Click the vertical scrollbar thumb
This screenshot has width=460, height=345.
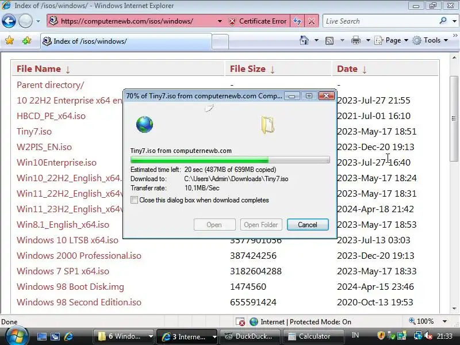[x=454, y=118]
